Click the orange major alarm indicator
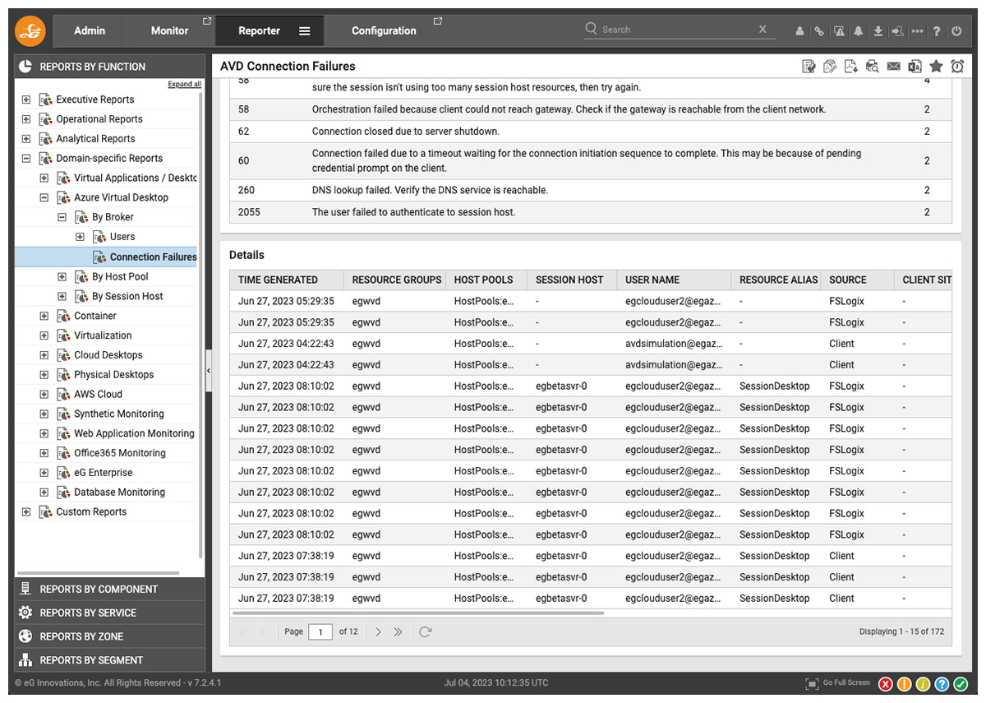Screen dimensions: 986x703 pyautogui.click(x=905, y=684)
